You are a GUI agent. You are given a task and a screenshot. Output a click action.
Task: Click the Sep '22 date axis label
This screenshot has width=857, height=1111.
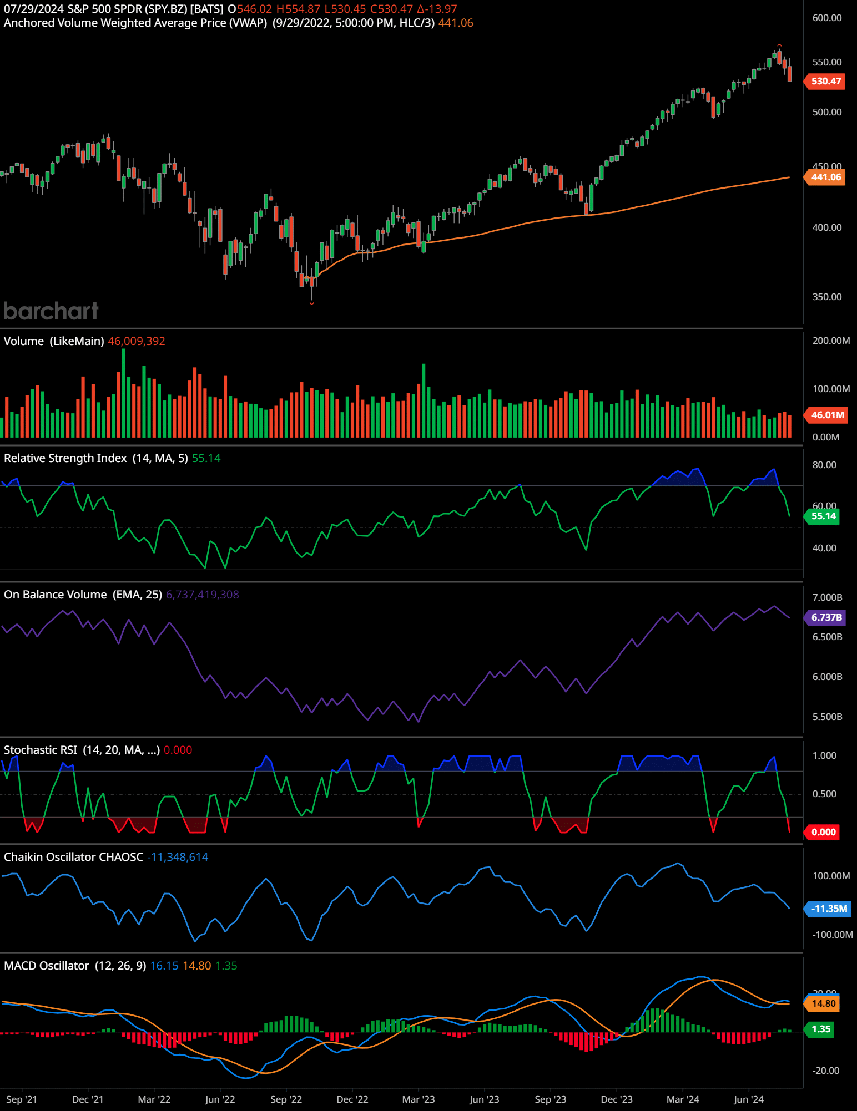tap(286, 1099)
